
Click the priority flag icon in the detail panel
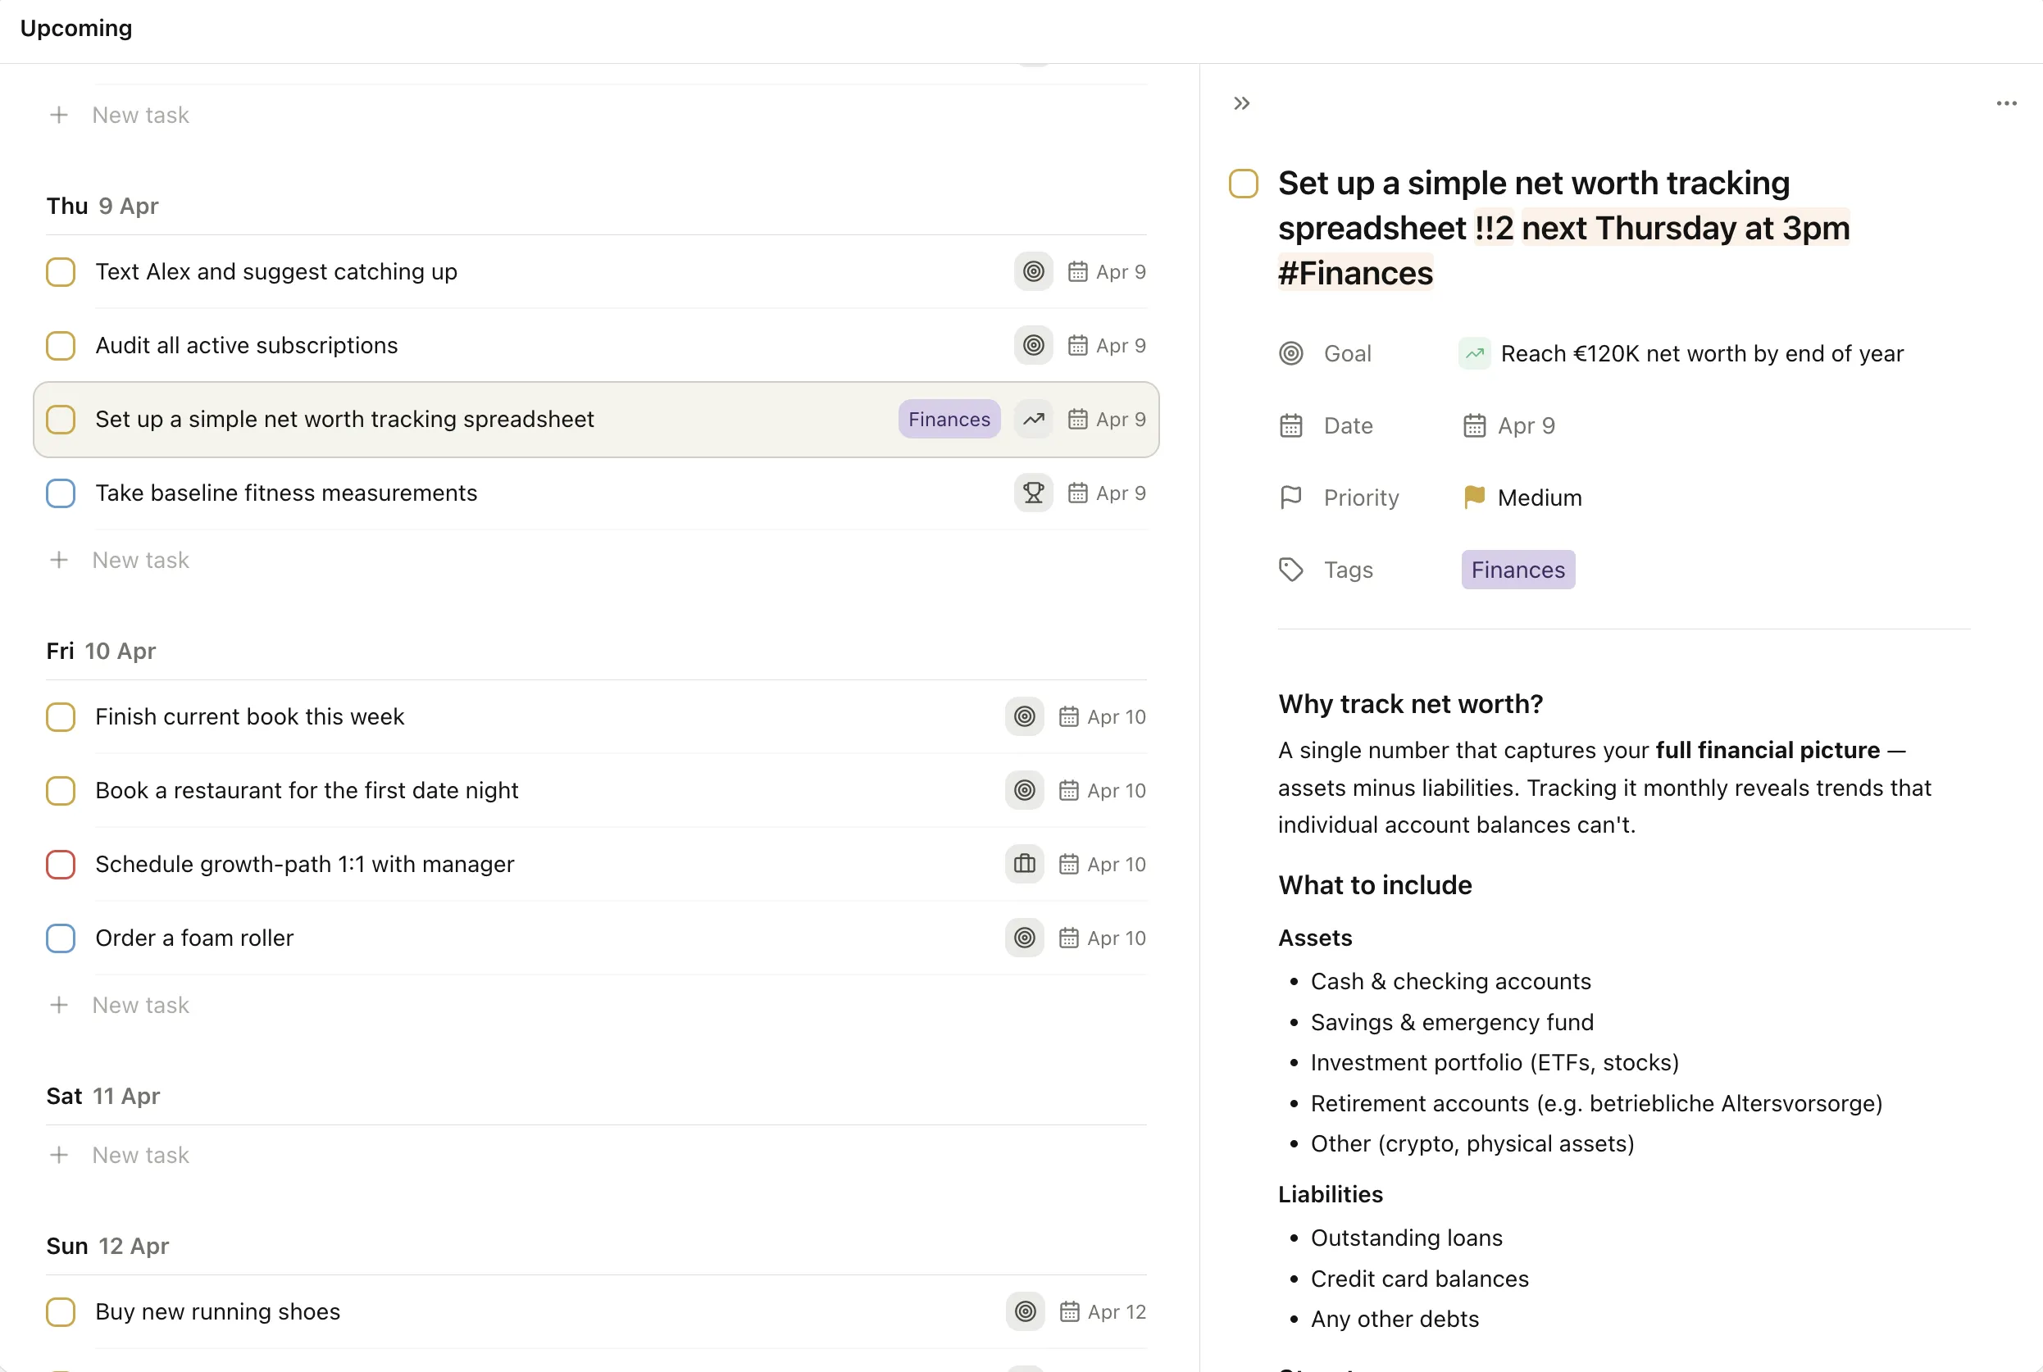1291,497
